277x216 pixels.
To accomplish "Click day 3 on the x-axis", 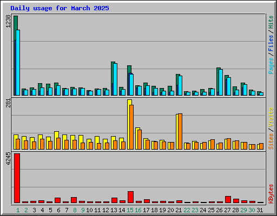I will pyautogui.click(x=34, y=210).
